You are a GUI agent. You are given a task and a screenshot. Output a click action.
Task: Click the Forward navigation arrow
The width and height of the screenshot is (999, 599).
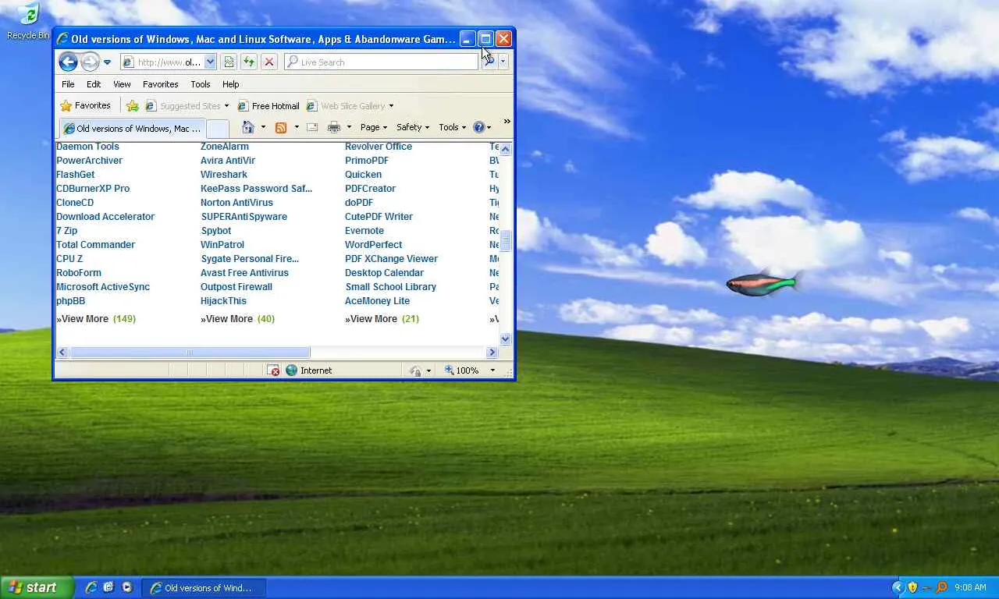pyautogui.click(x=91, y=62)
